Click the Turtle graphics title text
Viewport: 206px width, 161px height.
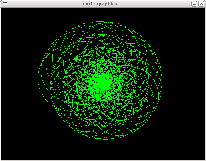click(x=100, y=4)
